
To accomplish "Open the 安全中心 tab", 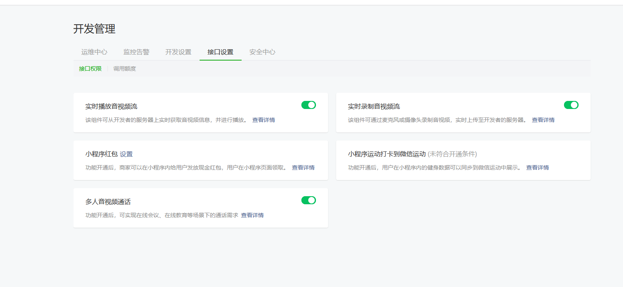I will point(262,52).
